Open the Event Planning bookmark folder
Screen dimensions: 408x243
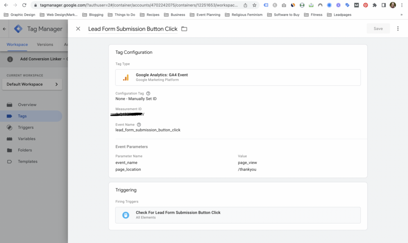[x=205, y=15]
